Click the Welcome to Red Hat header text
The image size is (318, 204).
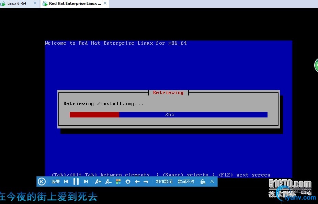116,43
